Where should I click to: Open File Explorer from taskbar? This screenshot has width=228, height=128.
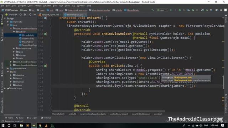click(21, 126)
